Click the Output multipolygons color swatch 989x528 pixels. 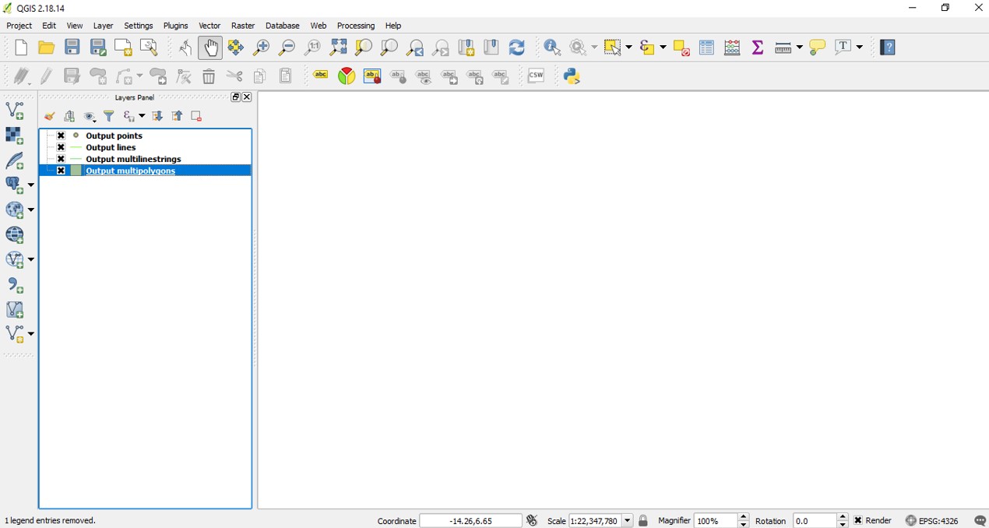point(74,170)
